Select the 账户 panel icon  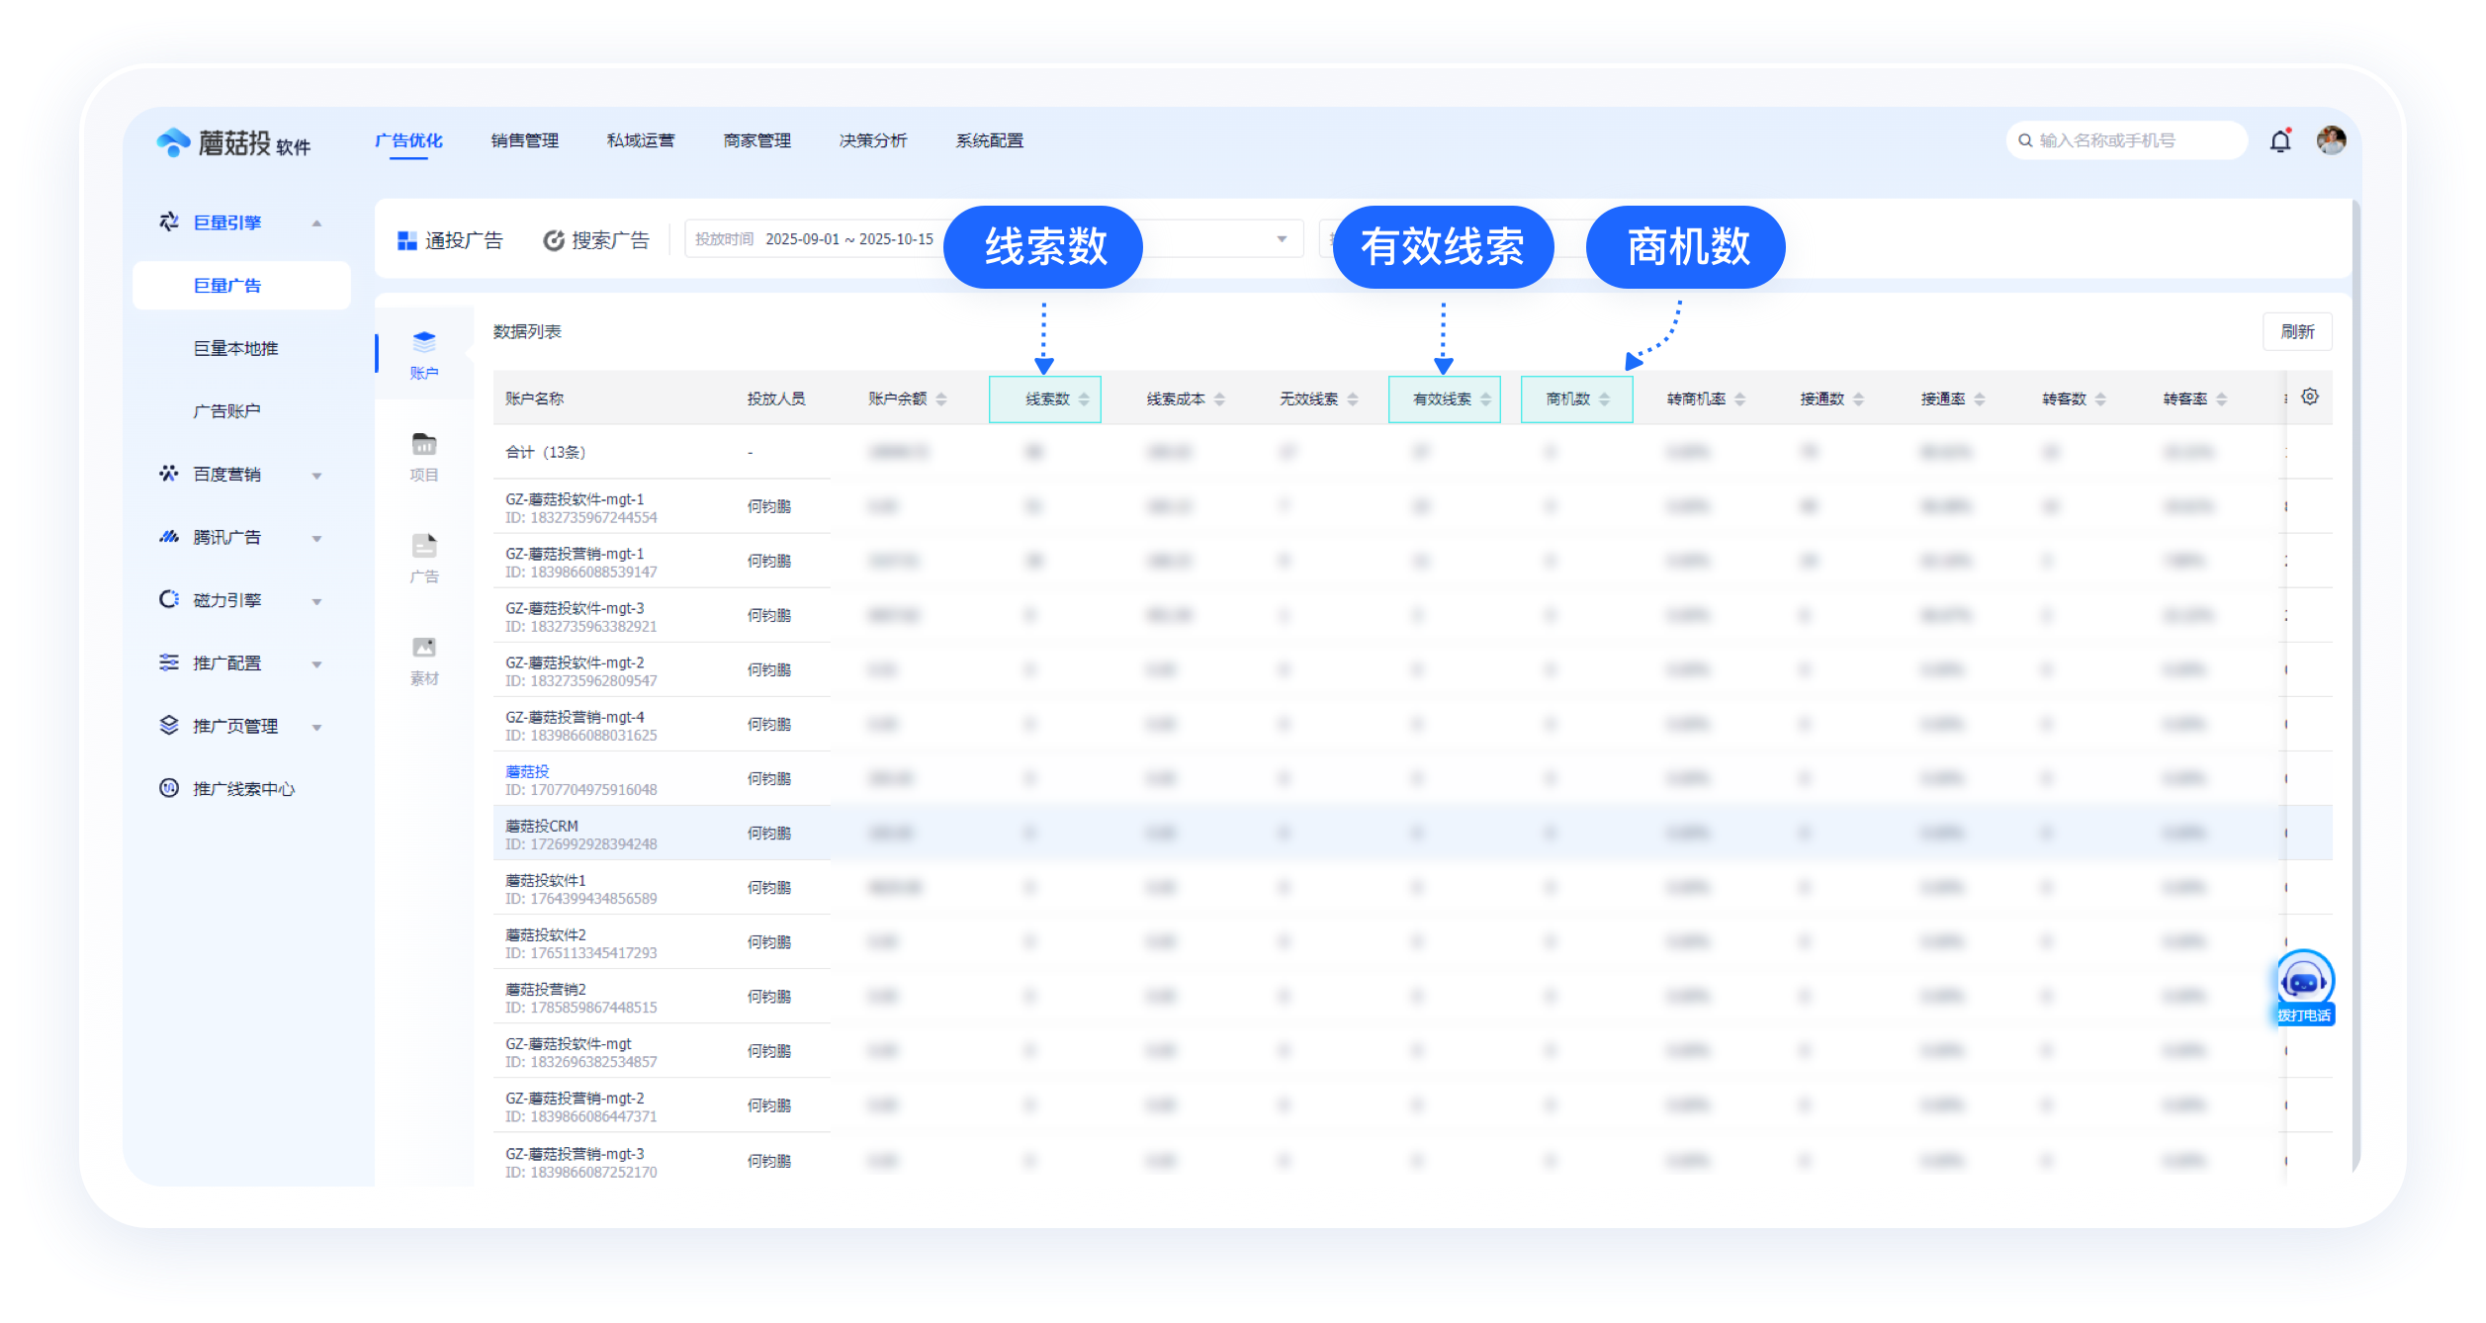click(424, 348)
